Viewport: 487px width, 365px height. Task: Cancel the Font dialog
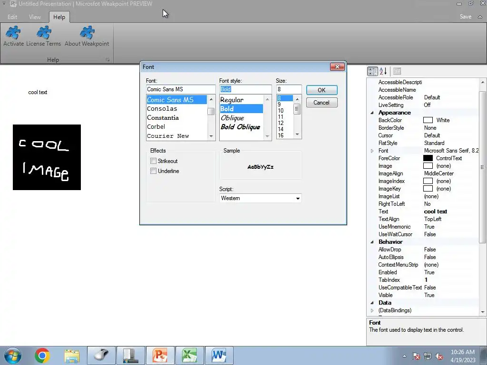point(322,103)
